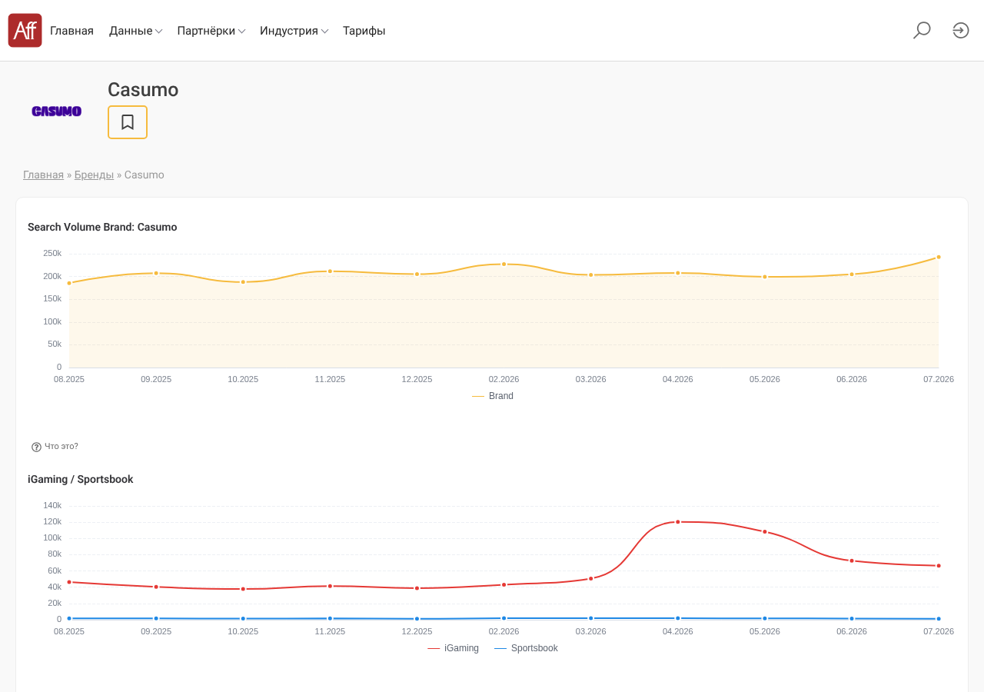Select the 07.2026 point on Brand chart
Image resolution: width=984 pixels, height=692 pixels.
tap(939, 257)
